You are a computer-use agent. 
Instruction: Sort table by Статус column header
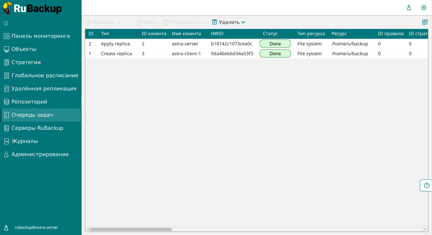click(x=270, y=34)
